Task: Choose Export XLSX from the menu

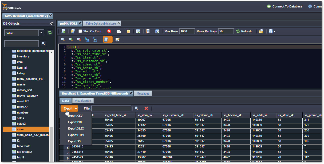Action: pos(76,128)
